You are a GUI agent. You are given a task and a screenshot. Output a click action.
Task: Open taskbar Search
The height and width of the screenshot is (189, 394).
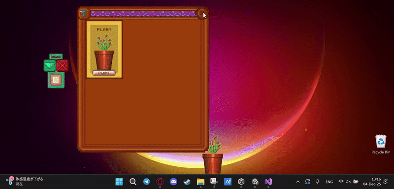[x=132, y=182]
